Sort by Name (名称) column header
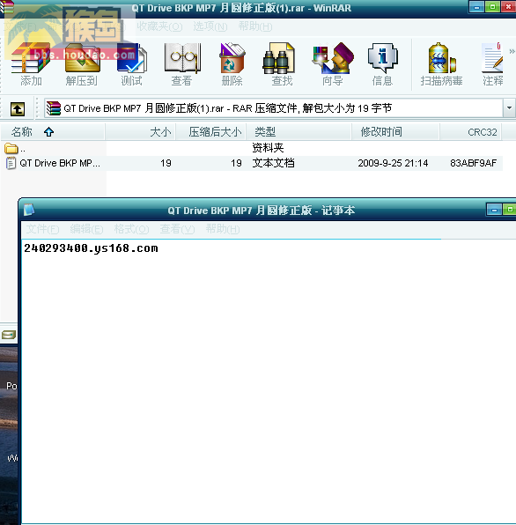Viewport: 516px width, 525px height. coord(53,132)
